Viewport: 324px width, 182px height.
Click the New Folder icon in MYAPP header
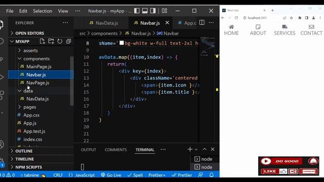(x=51, y=41)
